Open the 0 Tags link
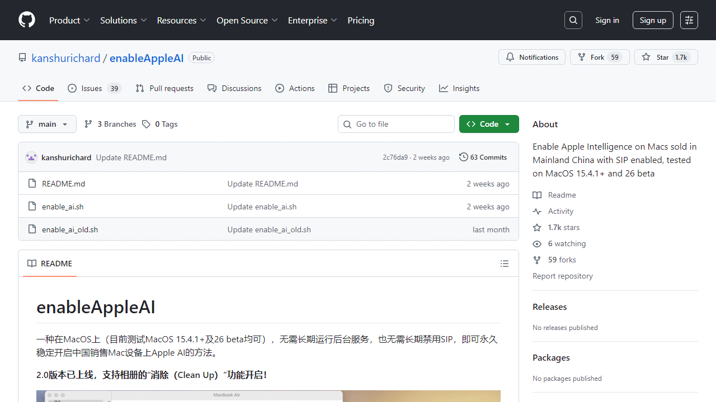Screen dimensions: 716x402 160,124
